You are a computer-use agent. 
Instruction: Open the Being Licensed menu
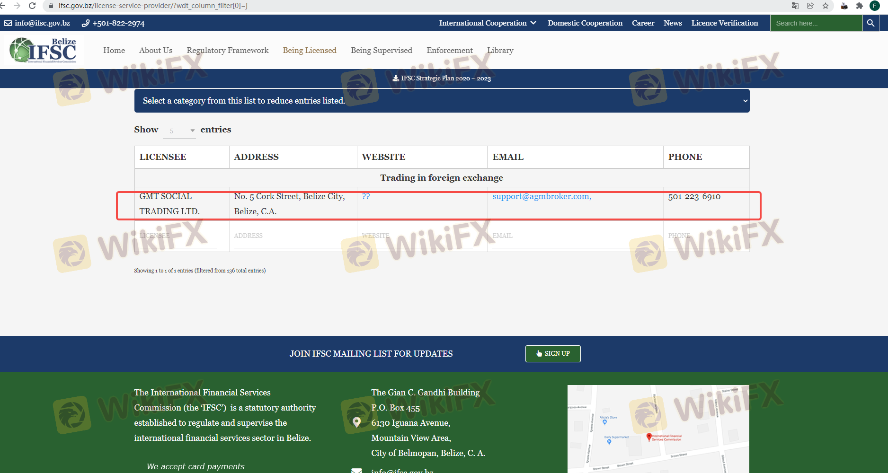tap(310, 50)
